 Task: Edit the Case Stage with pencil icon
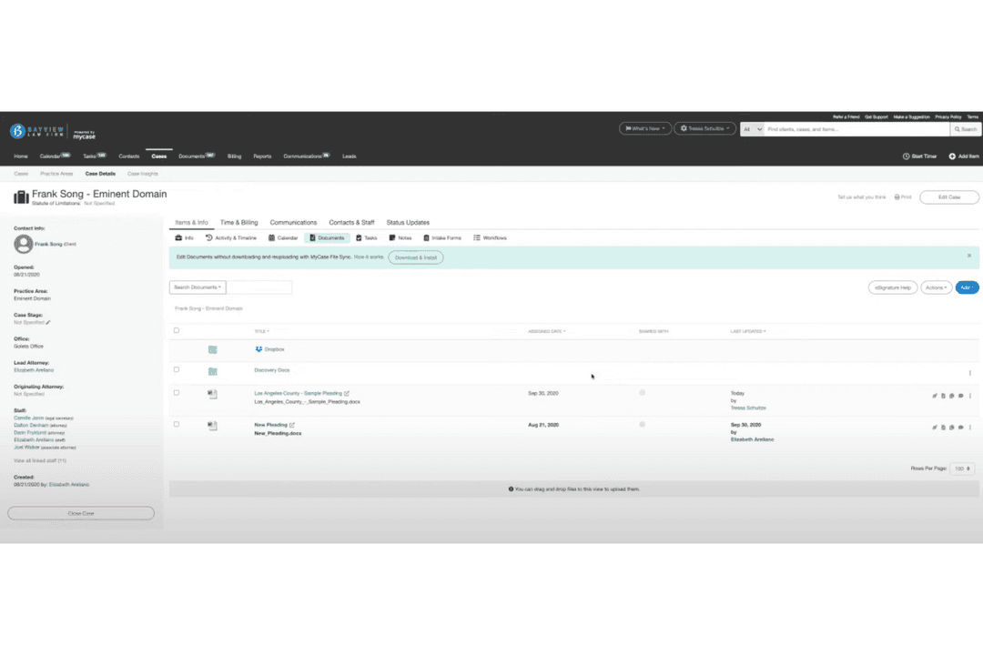tap(48, 322)
